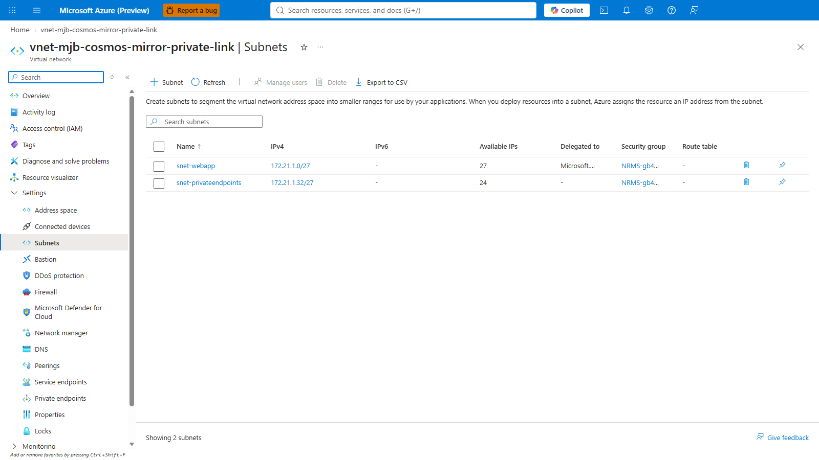The height and width of the screenshot is (460, 819).
Task: Open the notifications bell
Action: (x=627, y=10)
